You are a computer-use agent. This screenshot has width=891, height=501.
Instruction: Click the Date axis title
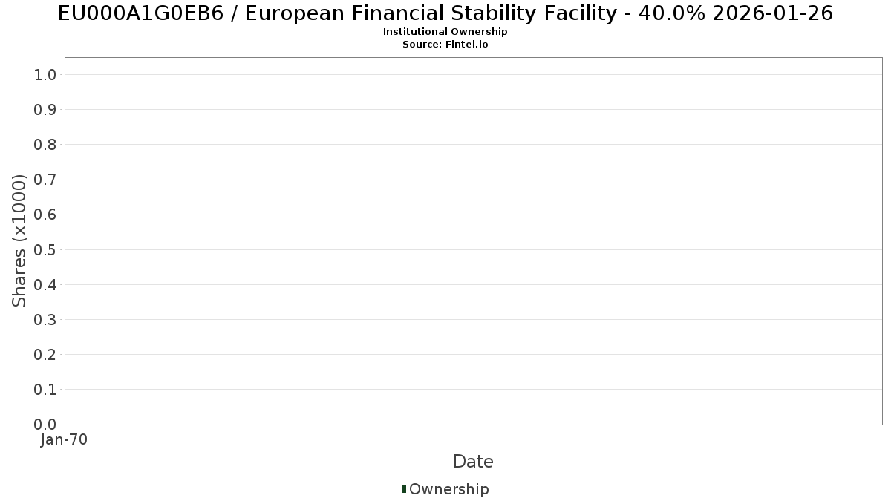click(x=473, y=462)
